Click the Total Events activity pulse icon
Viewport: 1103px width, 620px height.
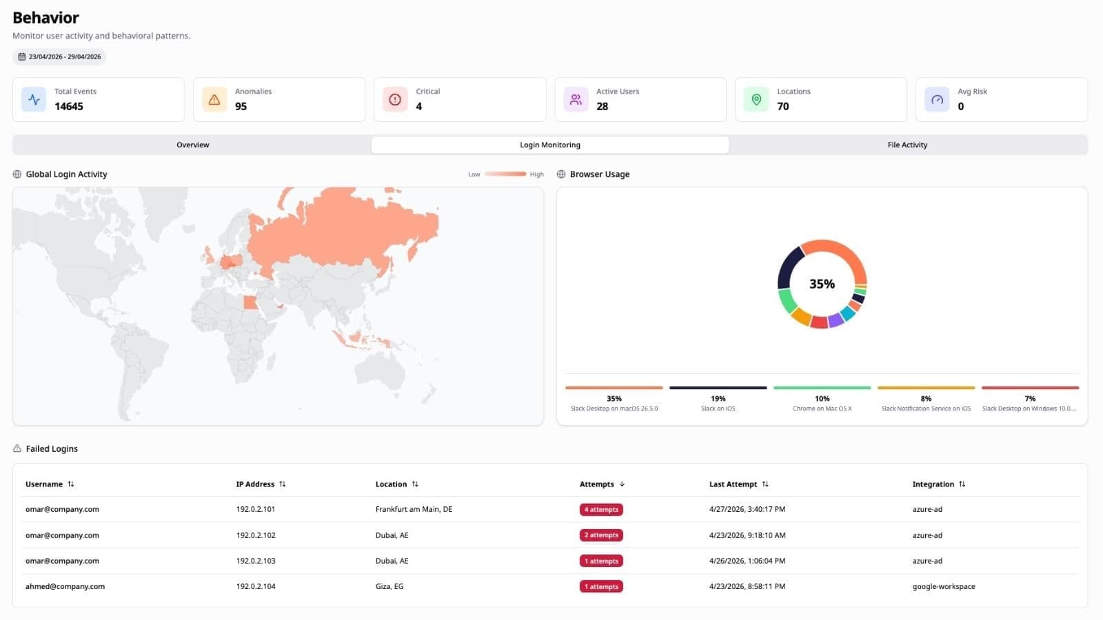(34, 99)
